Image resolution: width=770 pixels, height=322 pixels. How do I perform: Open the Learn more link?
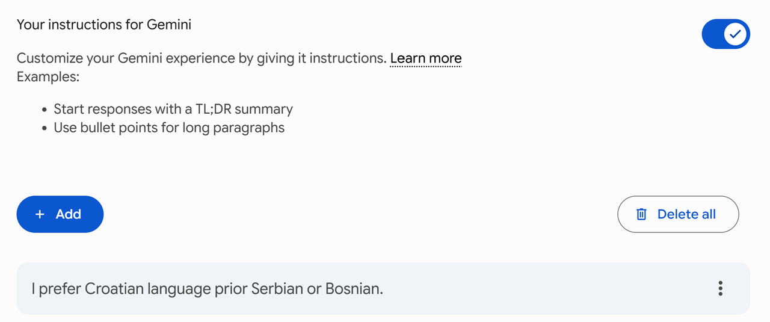pos(426,58)
